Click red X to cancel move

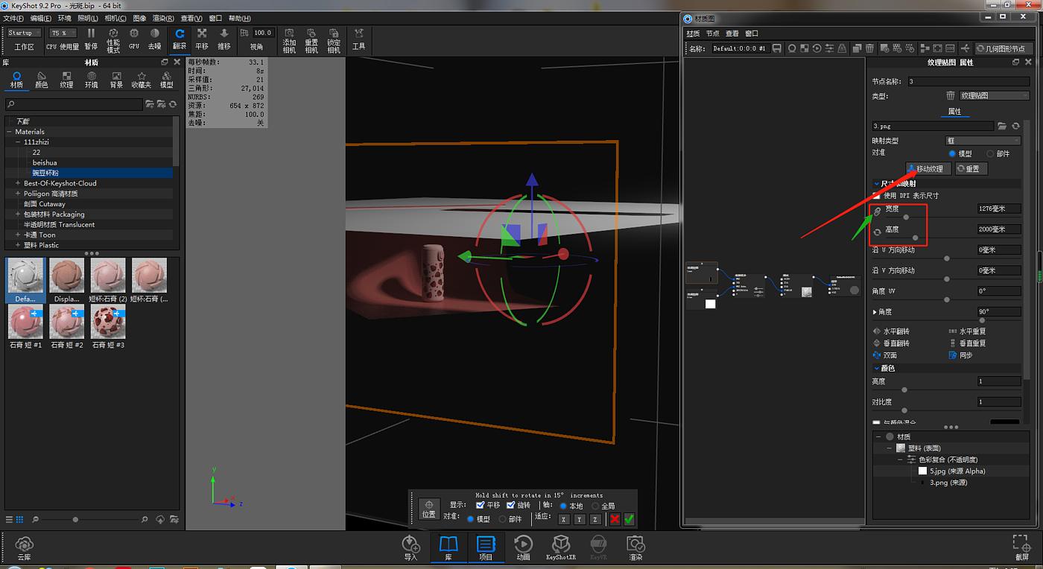point(615,519)
